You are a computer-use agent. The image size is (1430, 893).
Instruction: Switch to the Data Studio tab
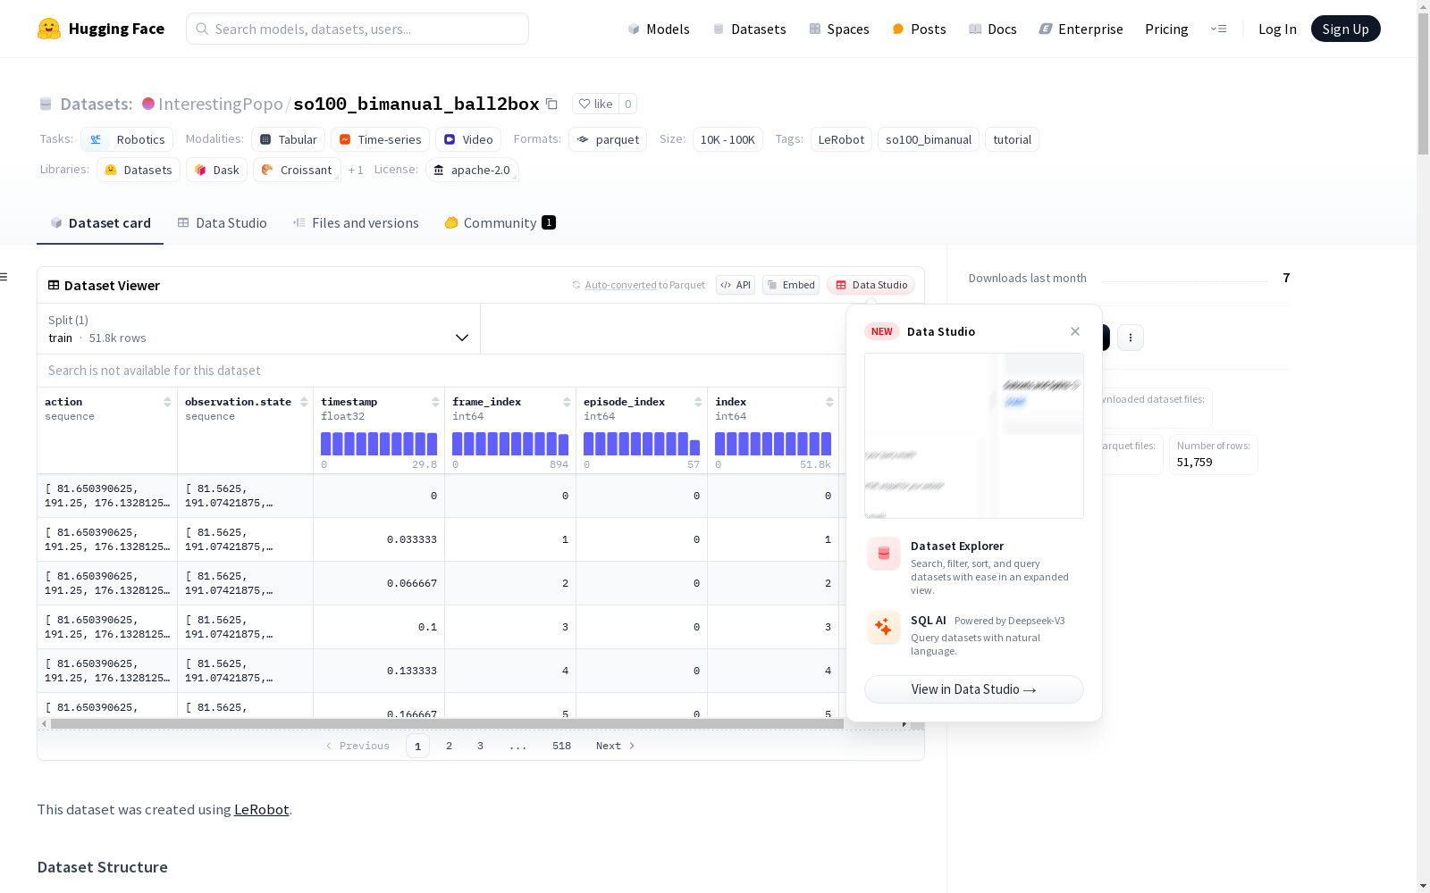[x=222, y=223]
